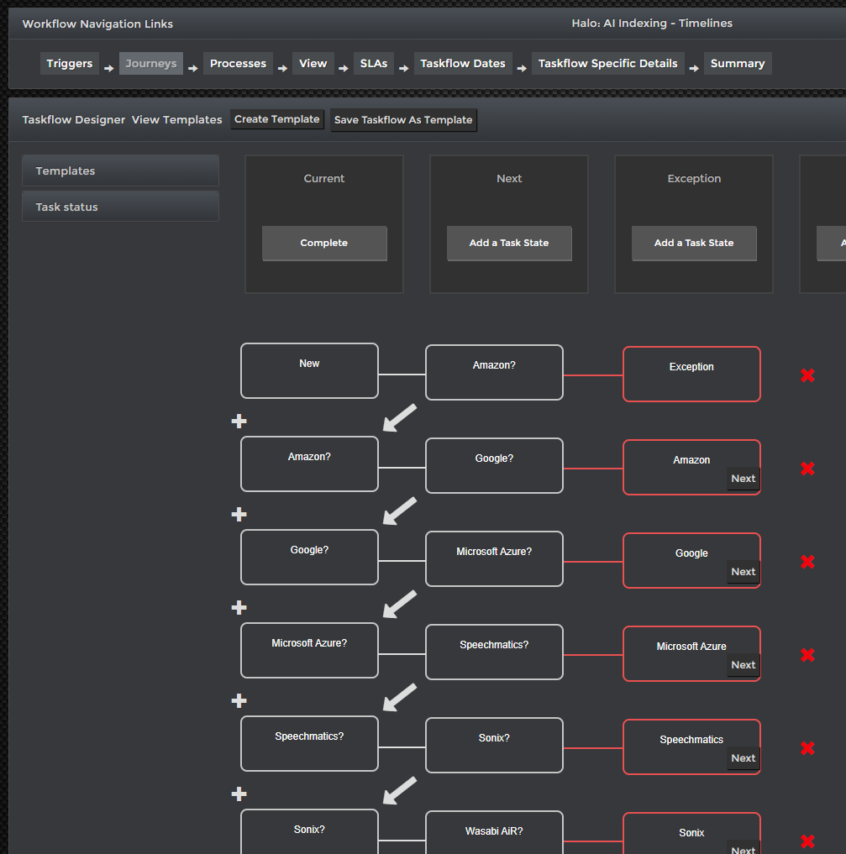This screenshot has height=854, width=846.
Task: Select the red Microsoft Azure exception box
Action: pos(691,653)
